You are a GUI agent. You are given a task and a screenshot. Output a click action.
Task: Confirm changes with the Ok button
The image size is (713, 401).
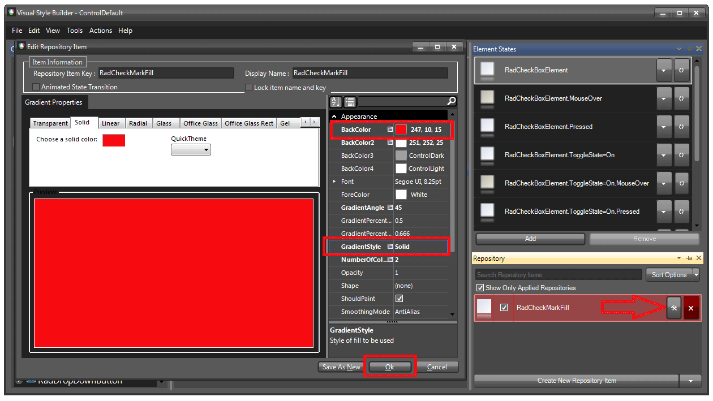pos(389,366)
